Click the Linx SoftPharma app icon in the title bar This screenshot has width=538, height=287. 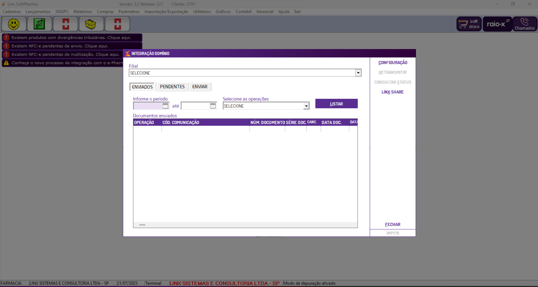point(4,4)
